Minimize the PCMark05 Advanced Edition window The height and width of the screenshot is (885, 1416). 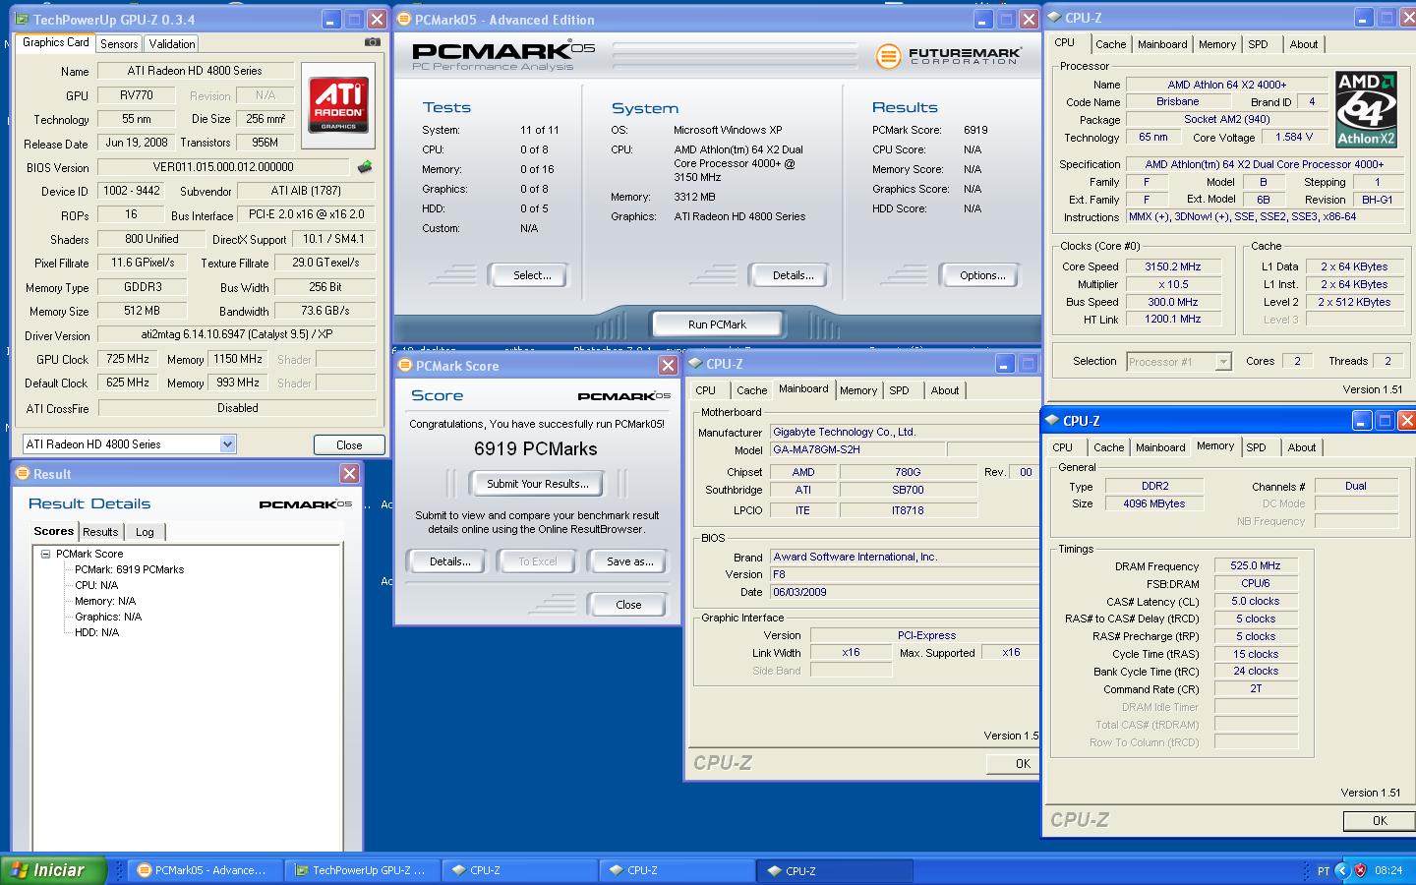click(982, 20)
